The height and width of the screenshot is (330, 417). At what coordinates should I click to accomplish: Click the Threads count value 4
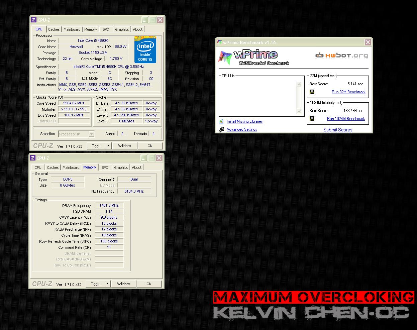[x=153, y=133]
